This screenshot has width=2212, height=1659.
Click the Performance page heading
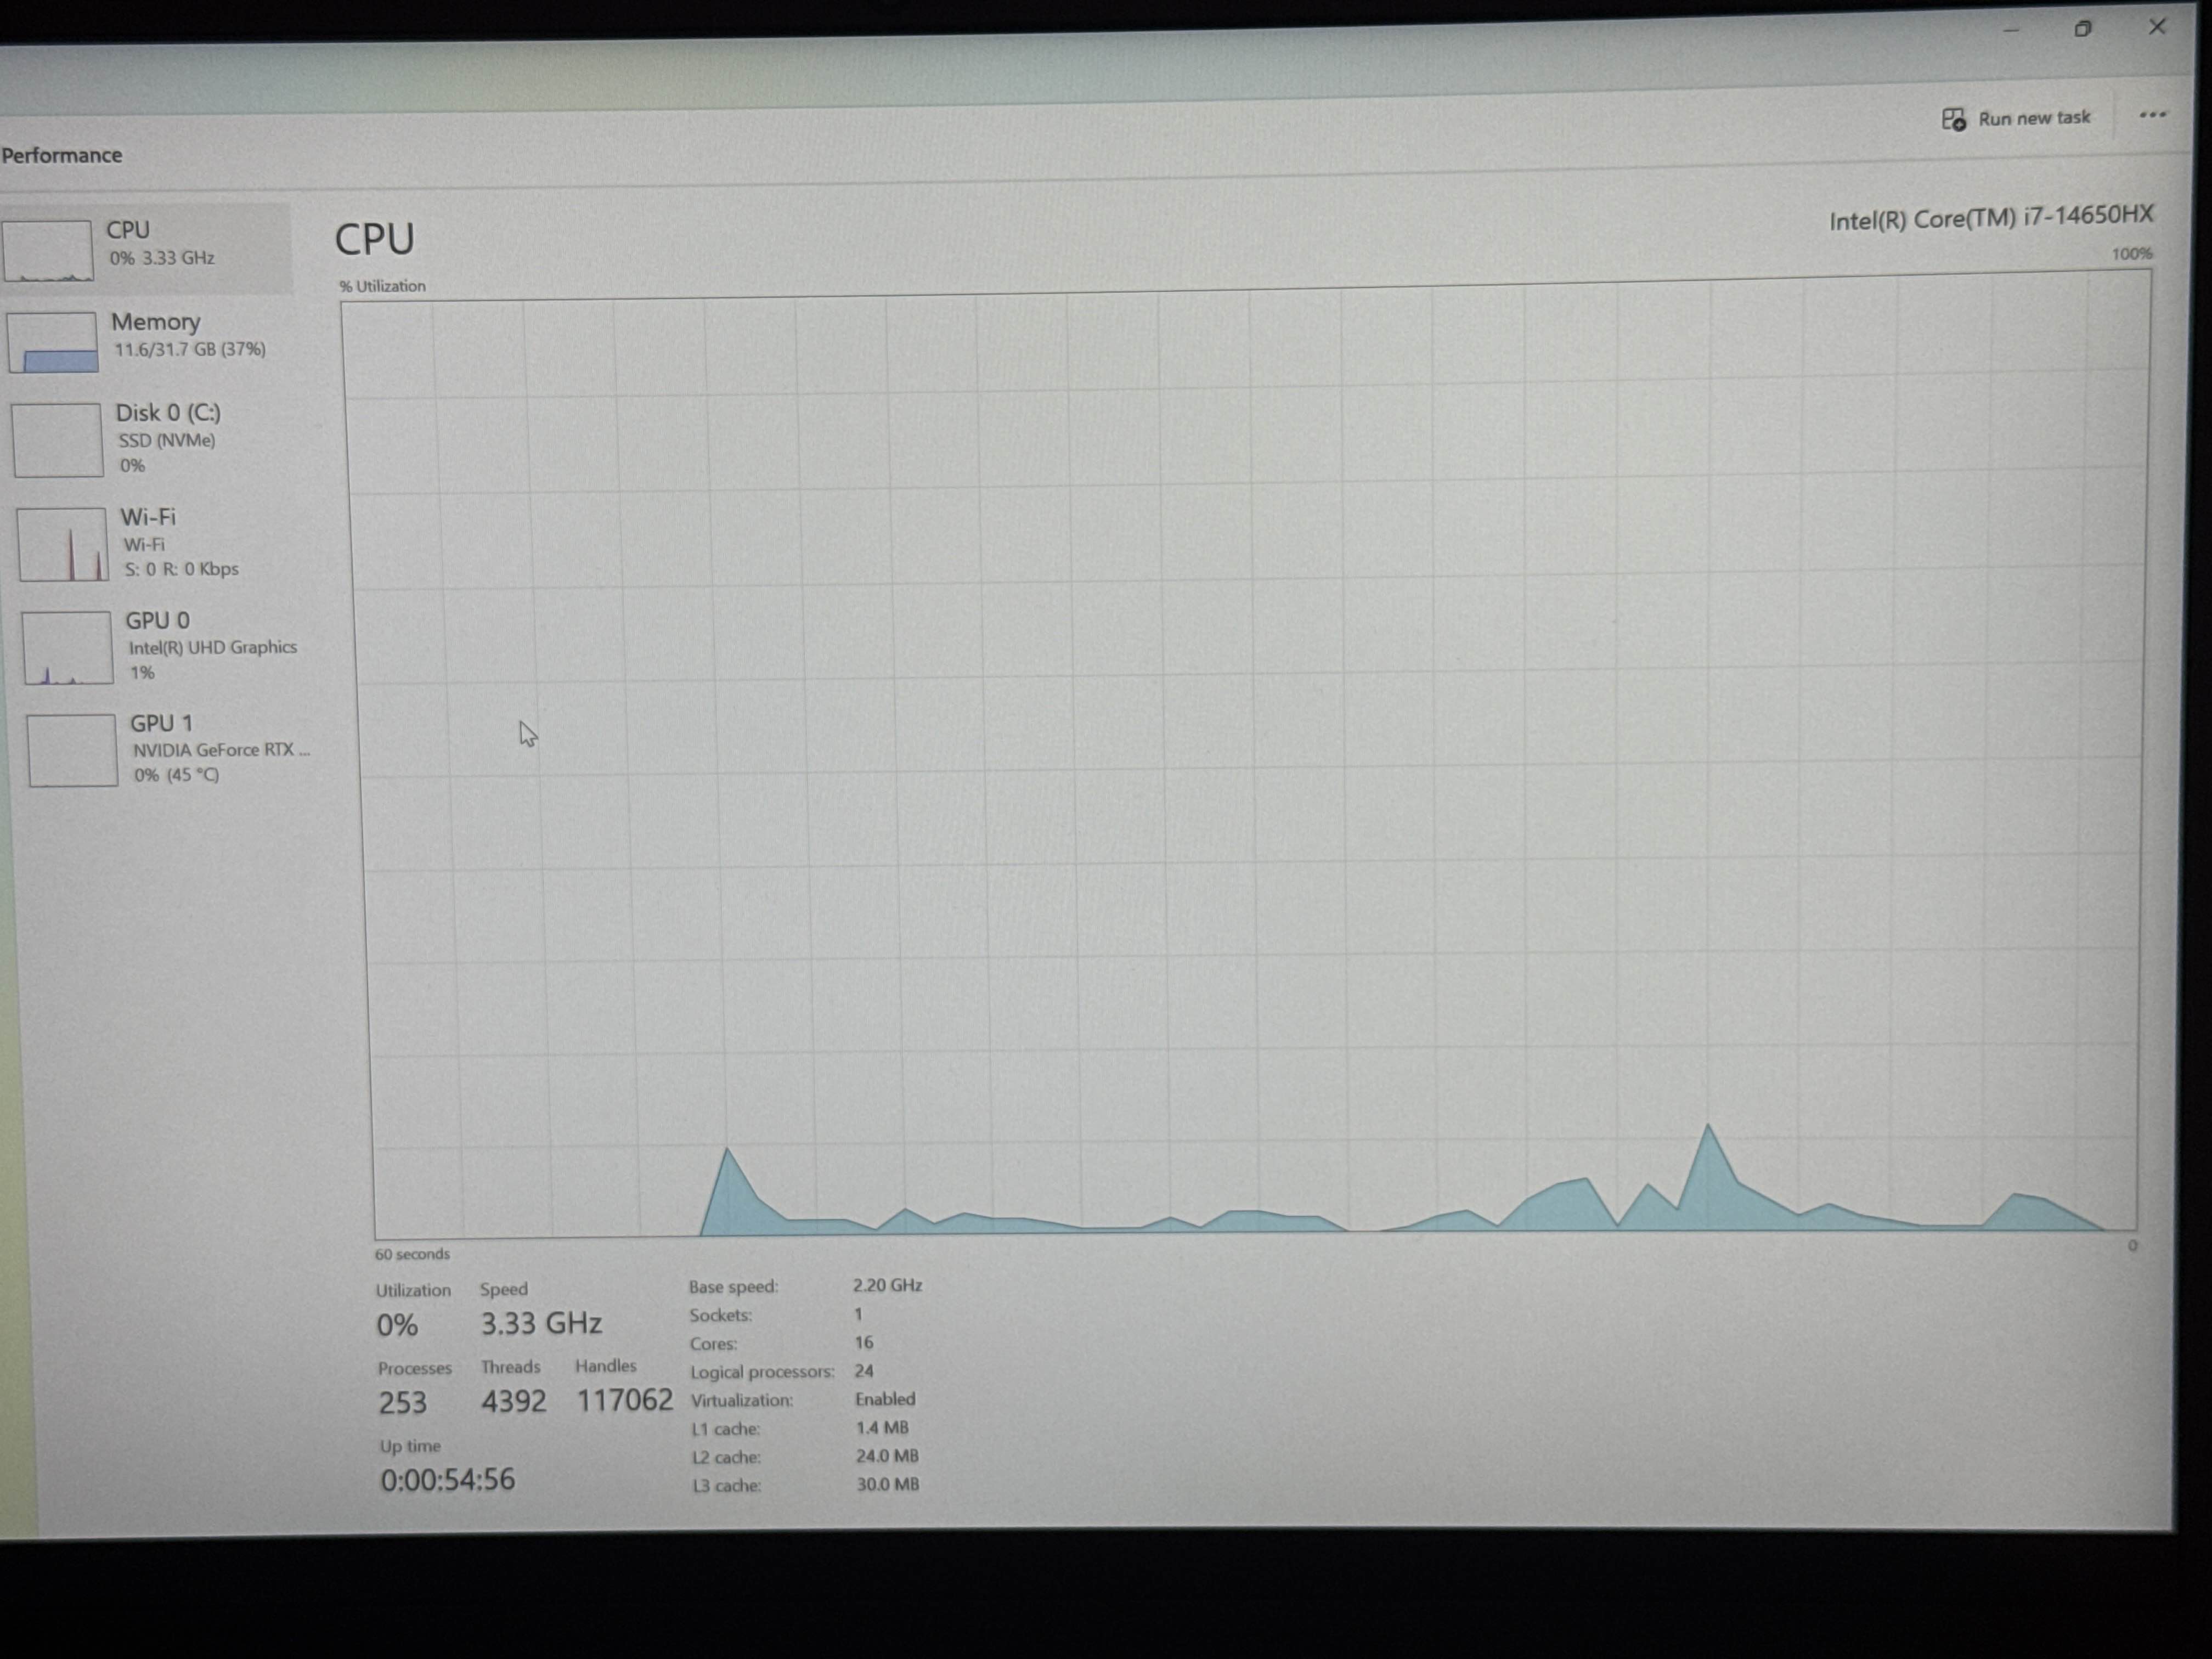(x=62, y=155)
